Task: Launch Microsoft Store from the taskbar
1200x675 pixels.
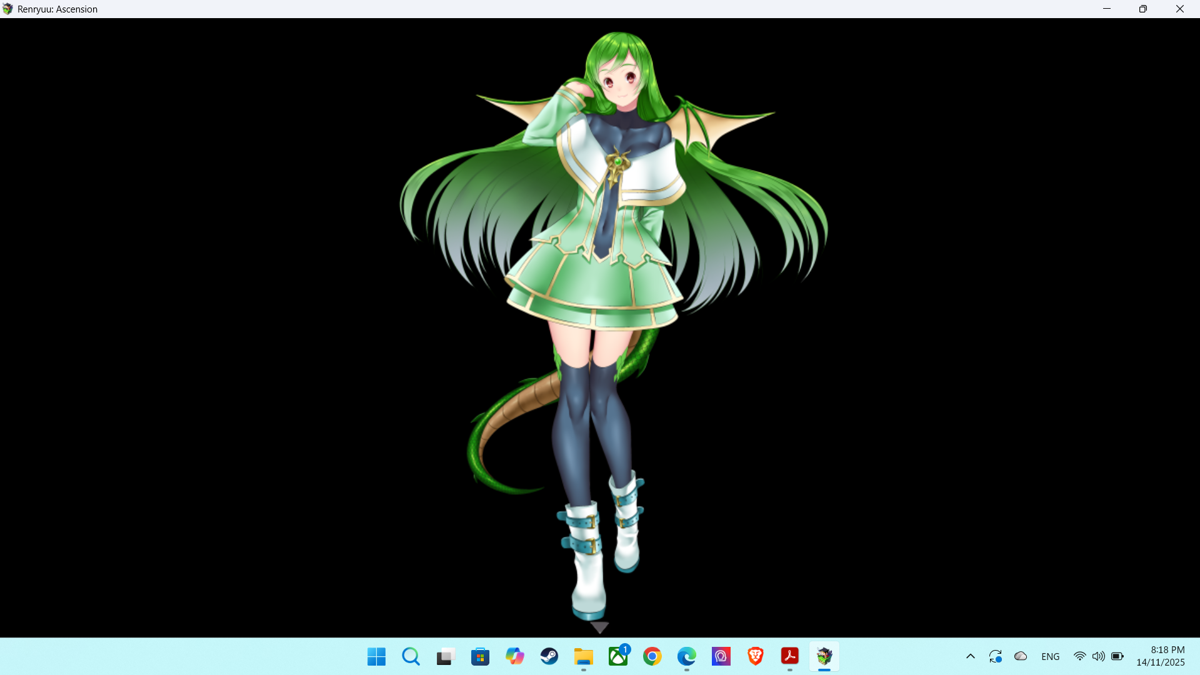Action: [x=480, y=656]
